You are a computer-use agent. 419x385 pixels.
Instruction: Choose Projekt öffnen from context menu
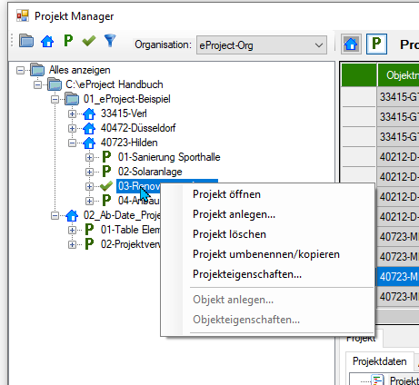click(x=267, y=194)
